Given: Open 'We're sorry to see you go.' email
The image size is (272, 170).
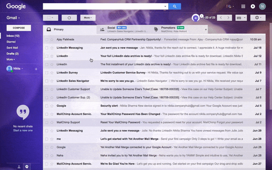Looking at the screenshot, I should [154, 81].
